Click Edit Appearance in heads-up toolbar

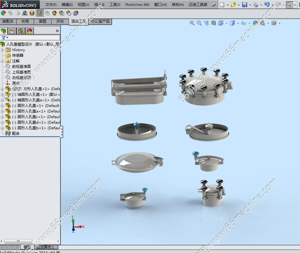coord(255,23)
